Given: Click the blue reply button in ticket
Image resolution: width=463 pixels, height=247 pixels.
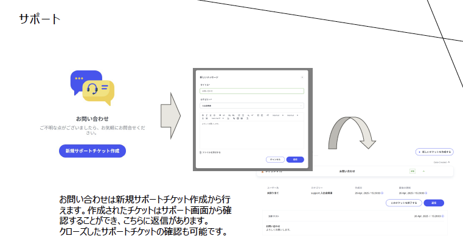Looking at the screenshot, I should click(x=434, y=203).
